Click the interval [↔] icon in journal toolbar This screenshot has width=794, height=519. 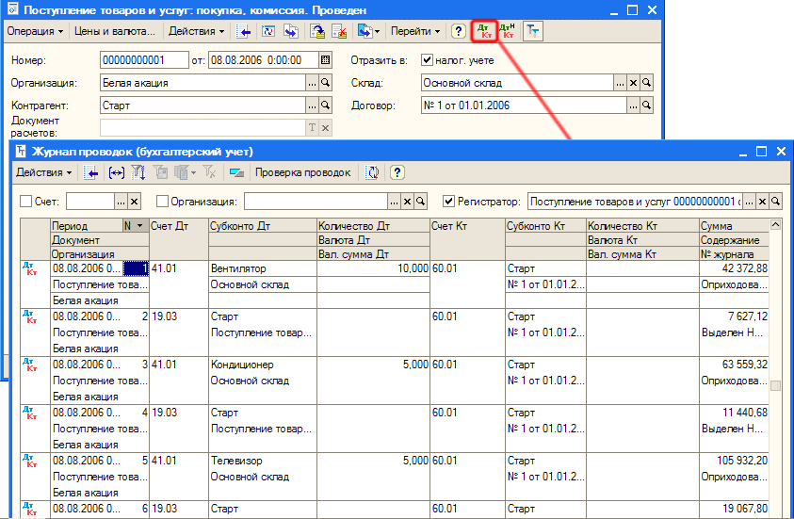coord(116,172)
